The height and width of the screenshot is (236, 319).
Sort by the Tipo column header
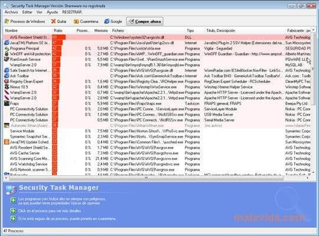coord(190,31)
